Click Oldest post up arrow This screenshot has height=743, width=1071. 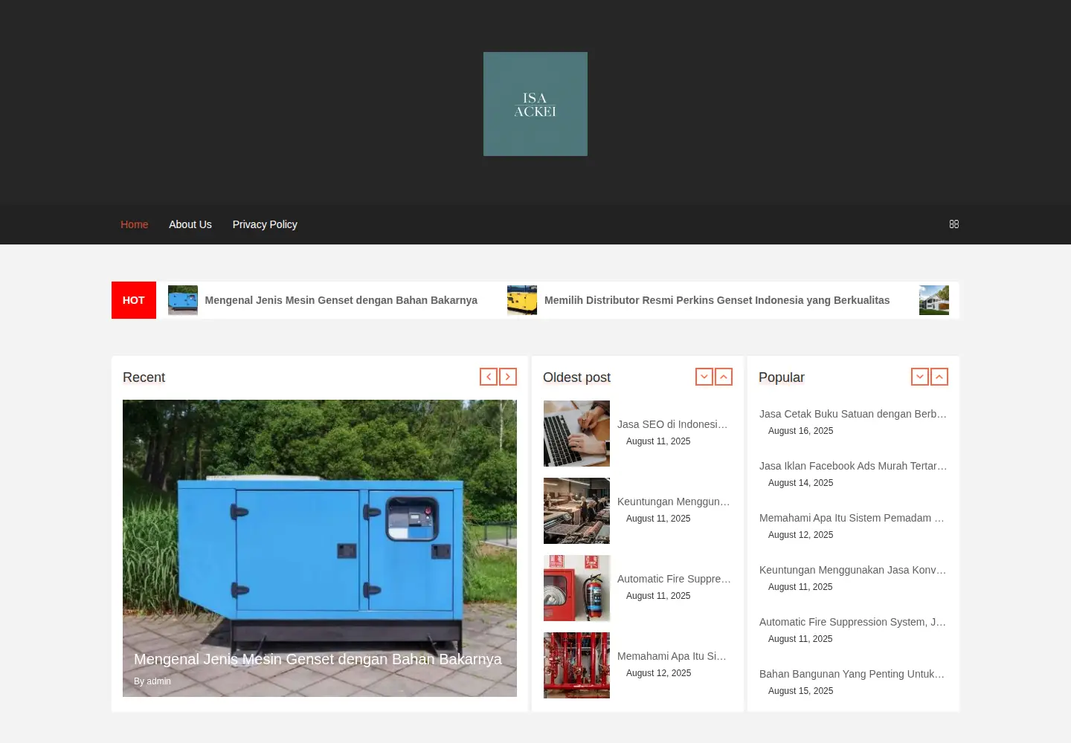coord(724,377)
